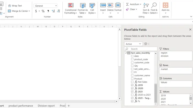Open Format As Table gallery
This screenshot has width=193, height=108.
(83, 9)
